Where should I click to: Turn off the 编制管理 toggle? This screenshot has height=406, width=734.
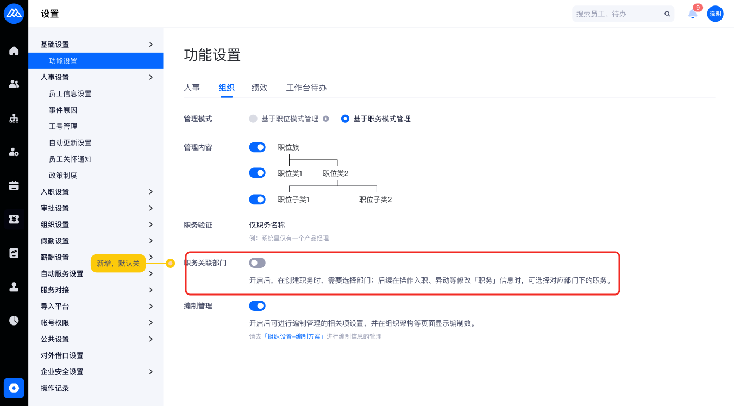coord(257,306)
